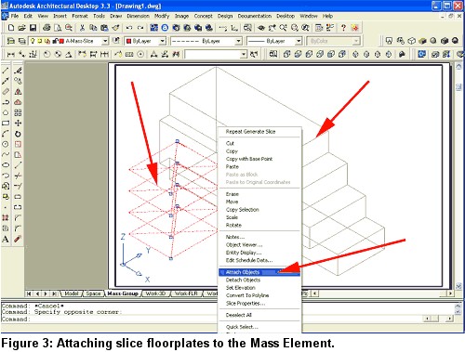Screen dimensions: 465x352
Task: Click the red layer color swatch
Action: pos(61,41)
